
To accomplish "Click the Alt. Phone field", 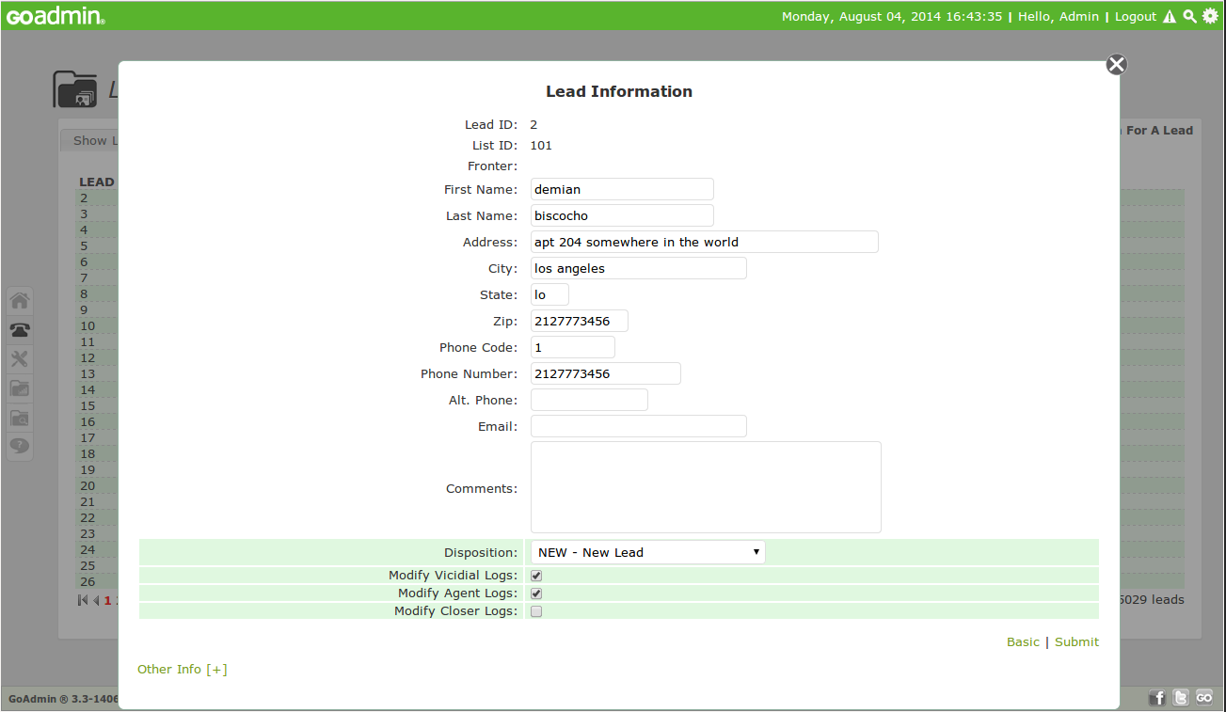I will point(589,400).
